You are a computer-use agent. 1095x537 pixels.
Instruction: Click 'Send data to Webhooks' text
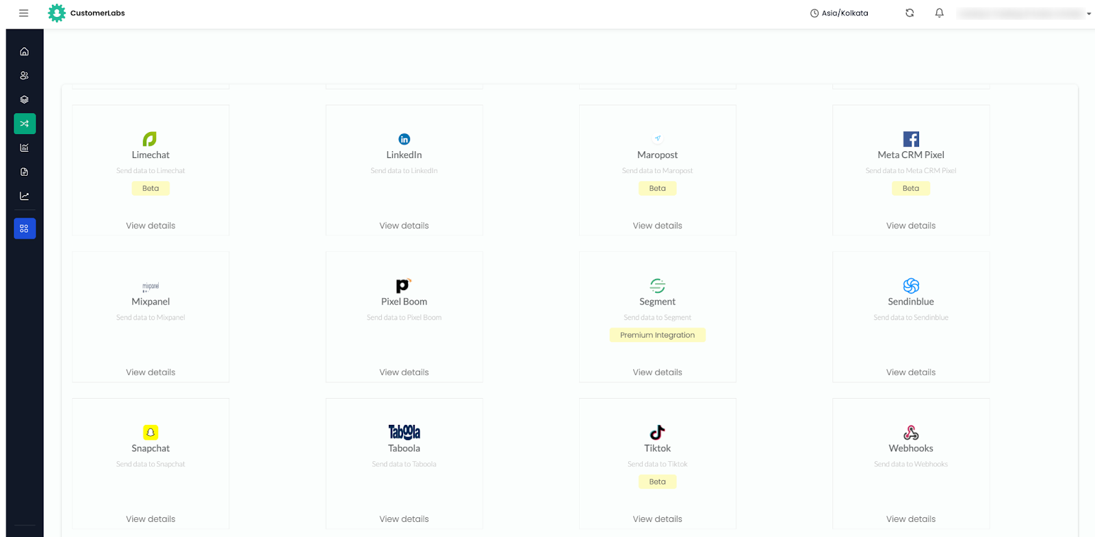911,464
